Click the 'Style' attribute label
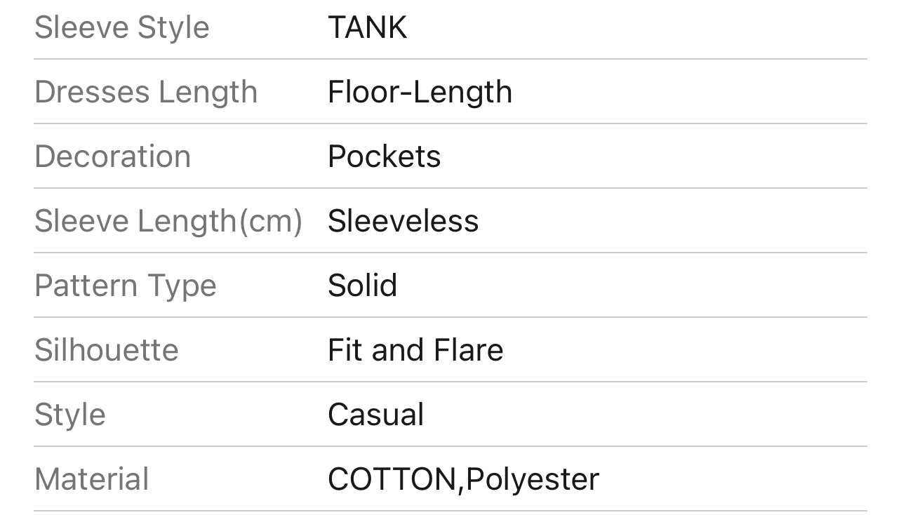901x515 pixels. point(69,415)
